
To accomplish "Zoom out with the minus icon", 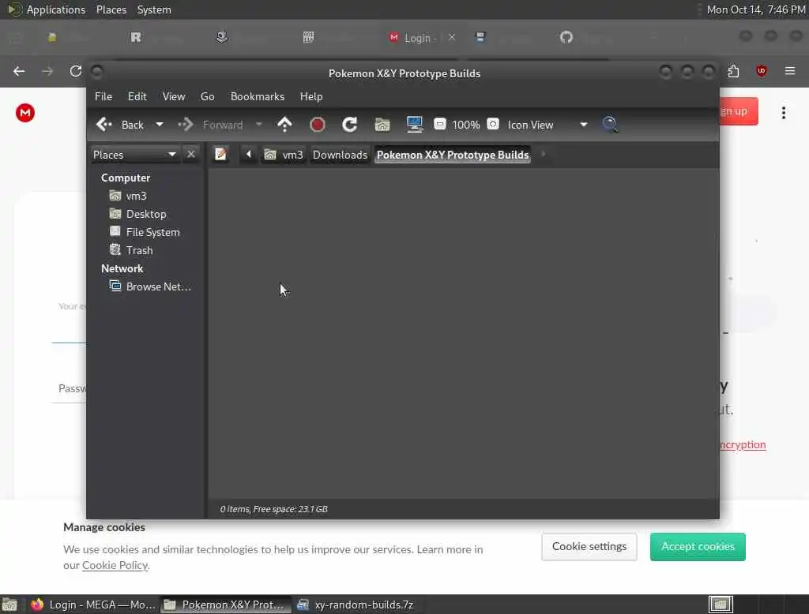I will click(439, 124).
